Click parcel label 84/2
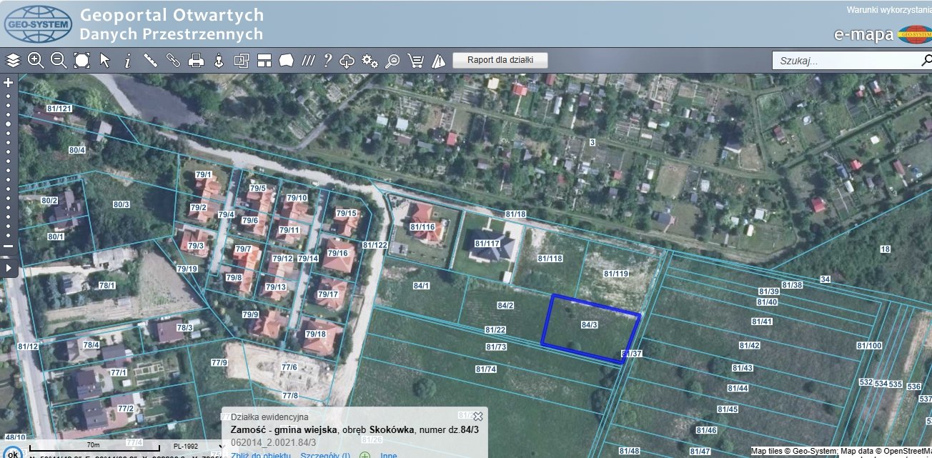 505,306
